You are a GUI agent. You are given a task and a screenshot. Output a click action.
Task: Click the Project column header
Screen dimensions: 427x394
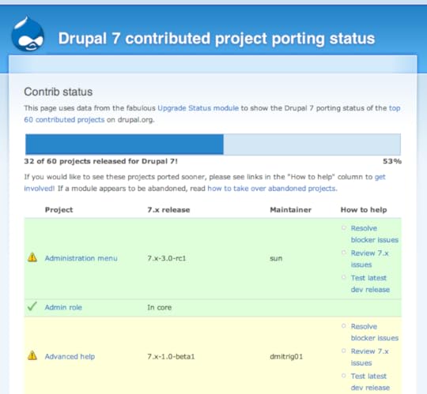(x=59, y=210)
